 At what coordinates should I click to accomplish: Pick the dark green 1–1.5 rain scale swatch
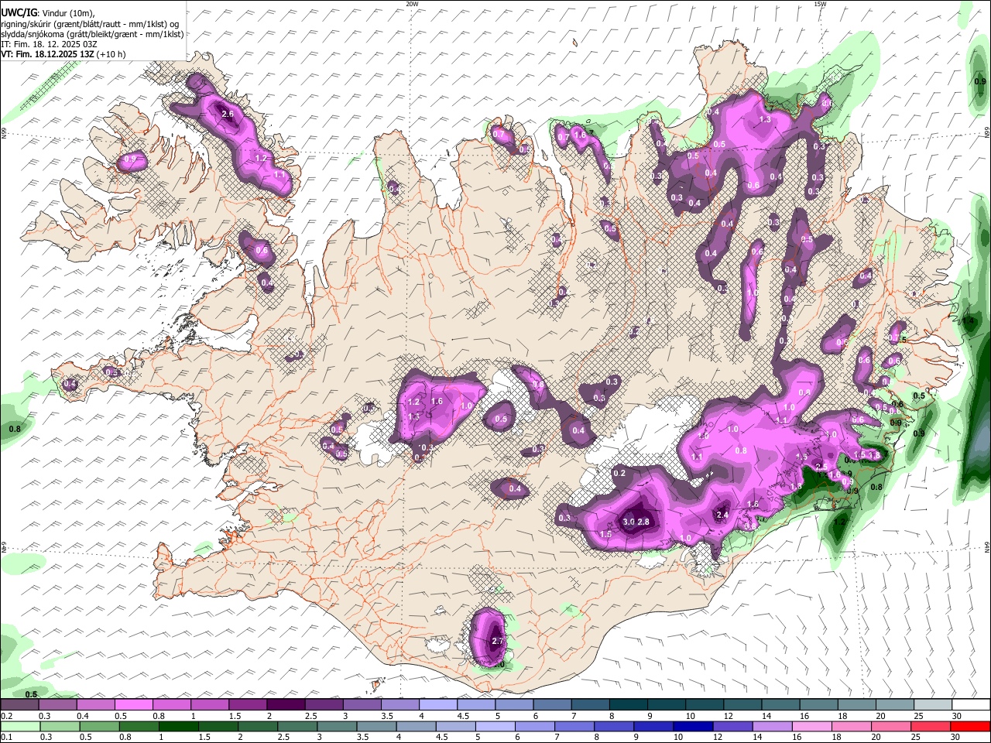point(178,726)
